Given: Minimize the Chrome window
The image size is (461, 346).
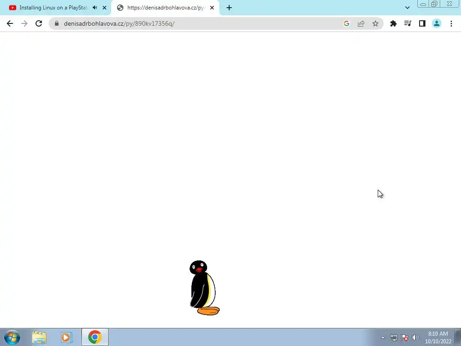Looking at the screenshot, I should coord(423,4).
